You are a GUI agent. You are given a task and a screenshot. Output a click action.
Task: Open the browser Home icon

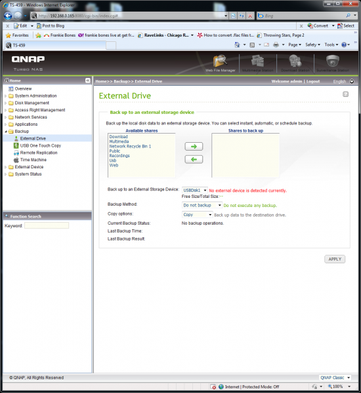coord(237,45)
